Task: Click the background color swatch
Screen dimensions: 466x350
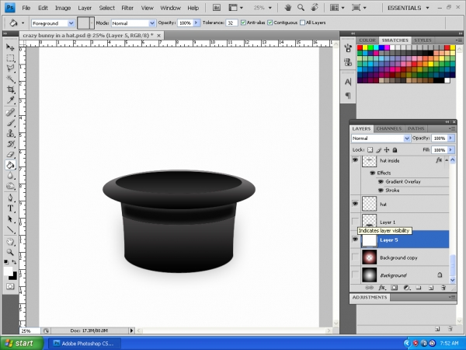Action: [x=14, y=277]
